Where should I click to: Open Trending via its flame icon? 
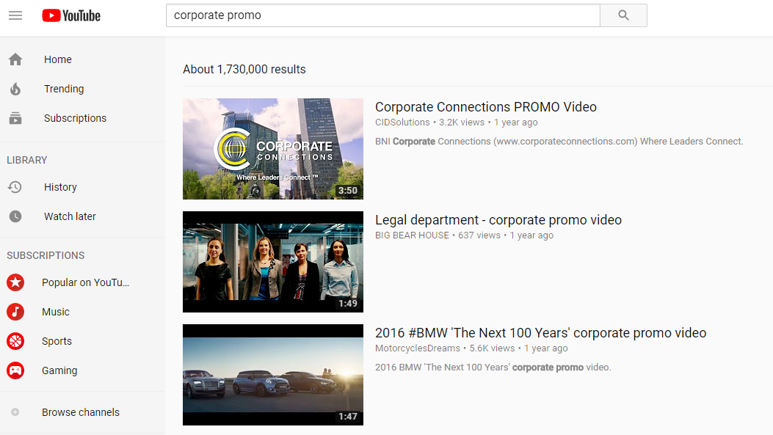[x=15, y=89]
